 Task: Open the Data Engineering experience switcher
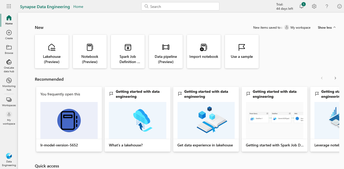(x=9, y=159)
